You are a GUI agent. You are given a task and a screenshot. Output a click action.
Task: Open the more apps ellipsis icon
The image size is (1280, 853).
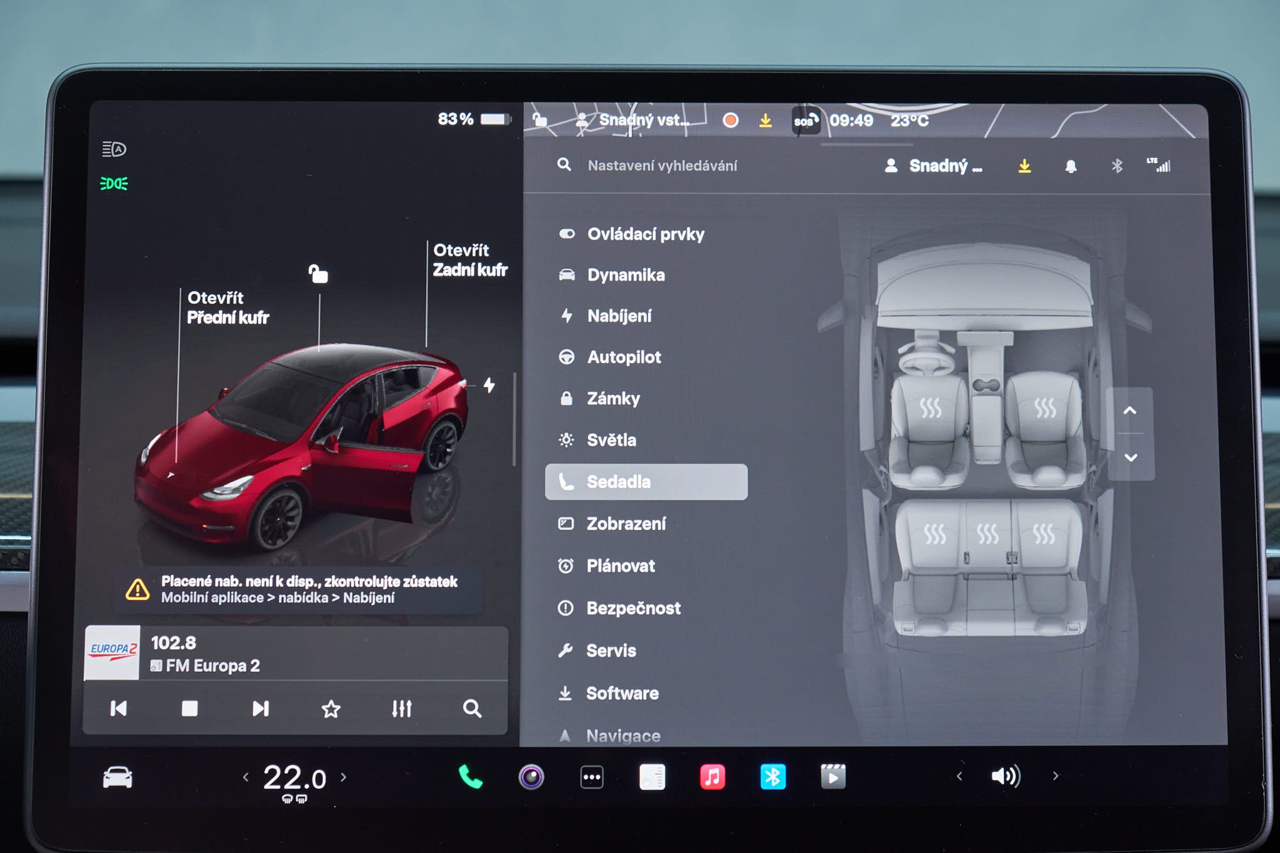591,777
